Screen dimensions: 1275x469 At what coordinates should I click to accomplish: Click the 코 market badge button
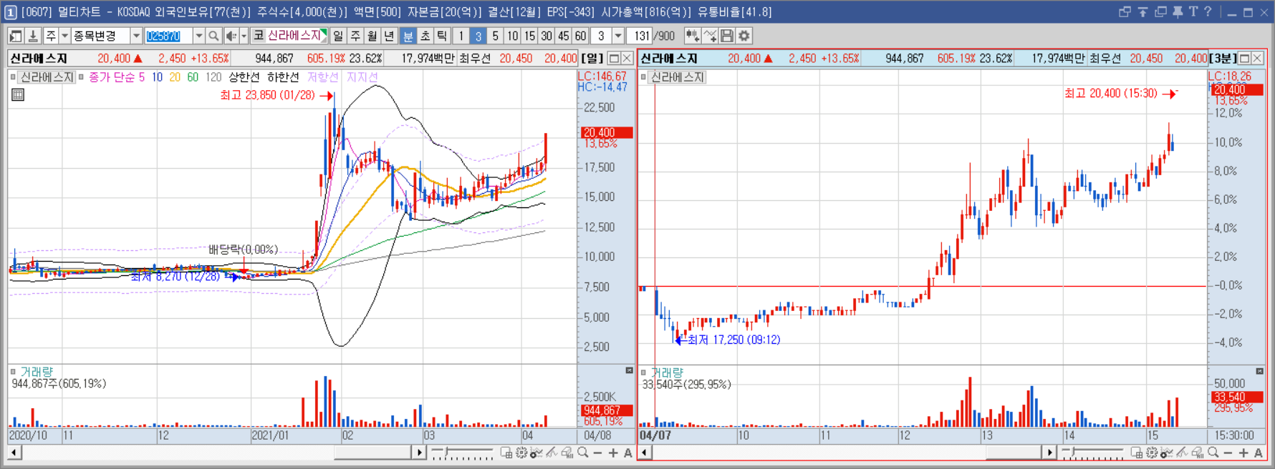pos(259,36)
